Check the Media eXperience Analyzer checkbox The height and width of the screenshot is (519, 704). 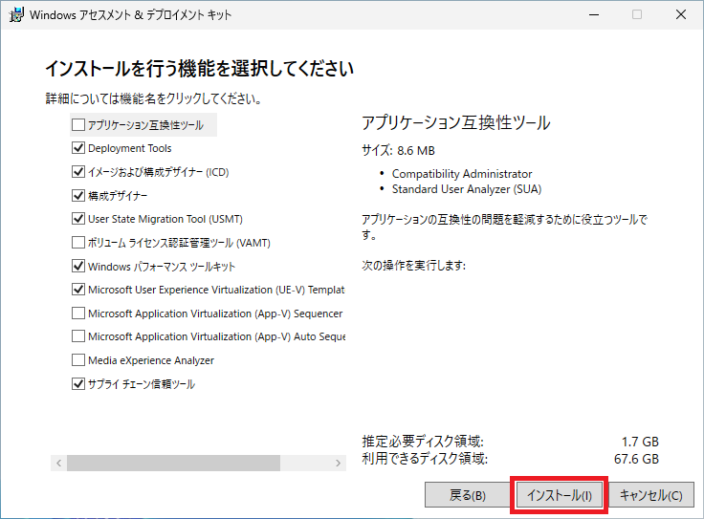click(78, 359)
